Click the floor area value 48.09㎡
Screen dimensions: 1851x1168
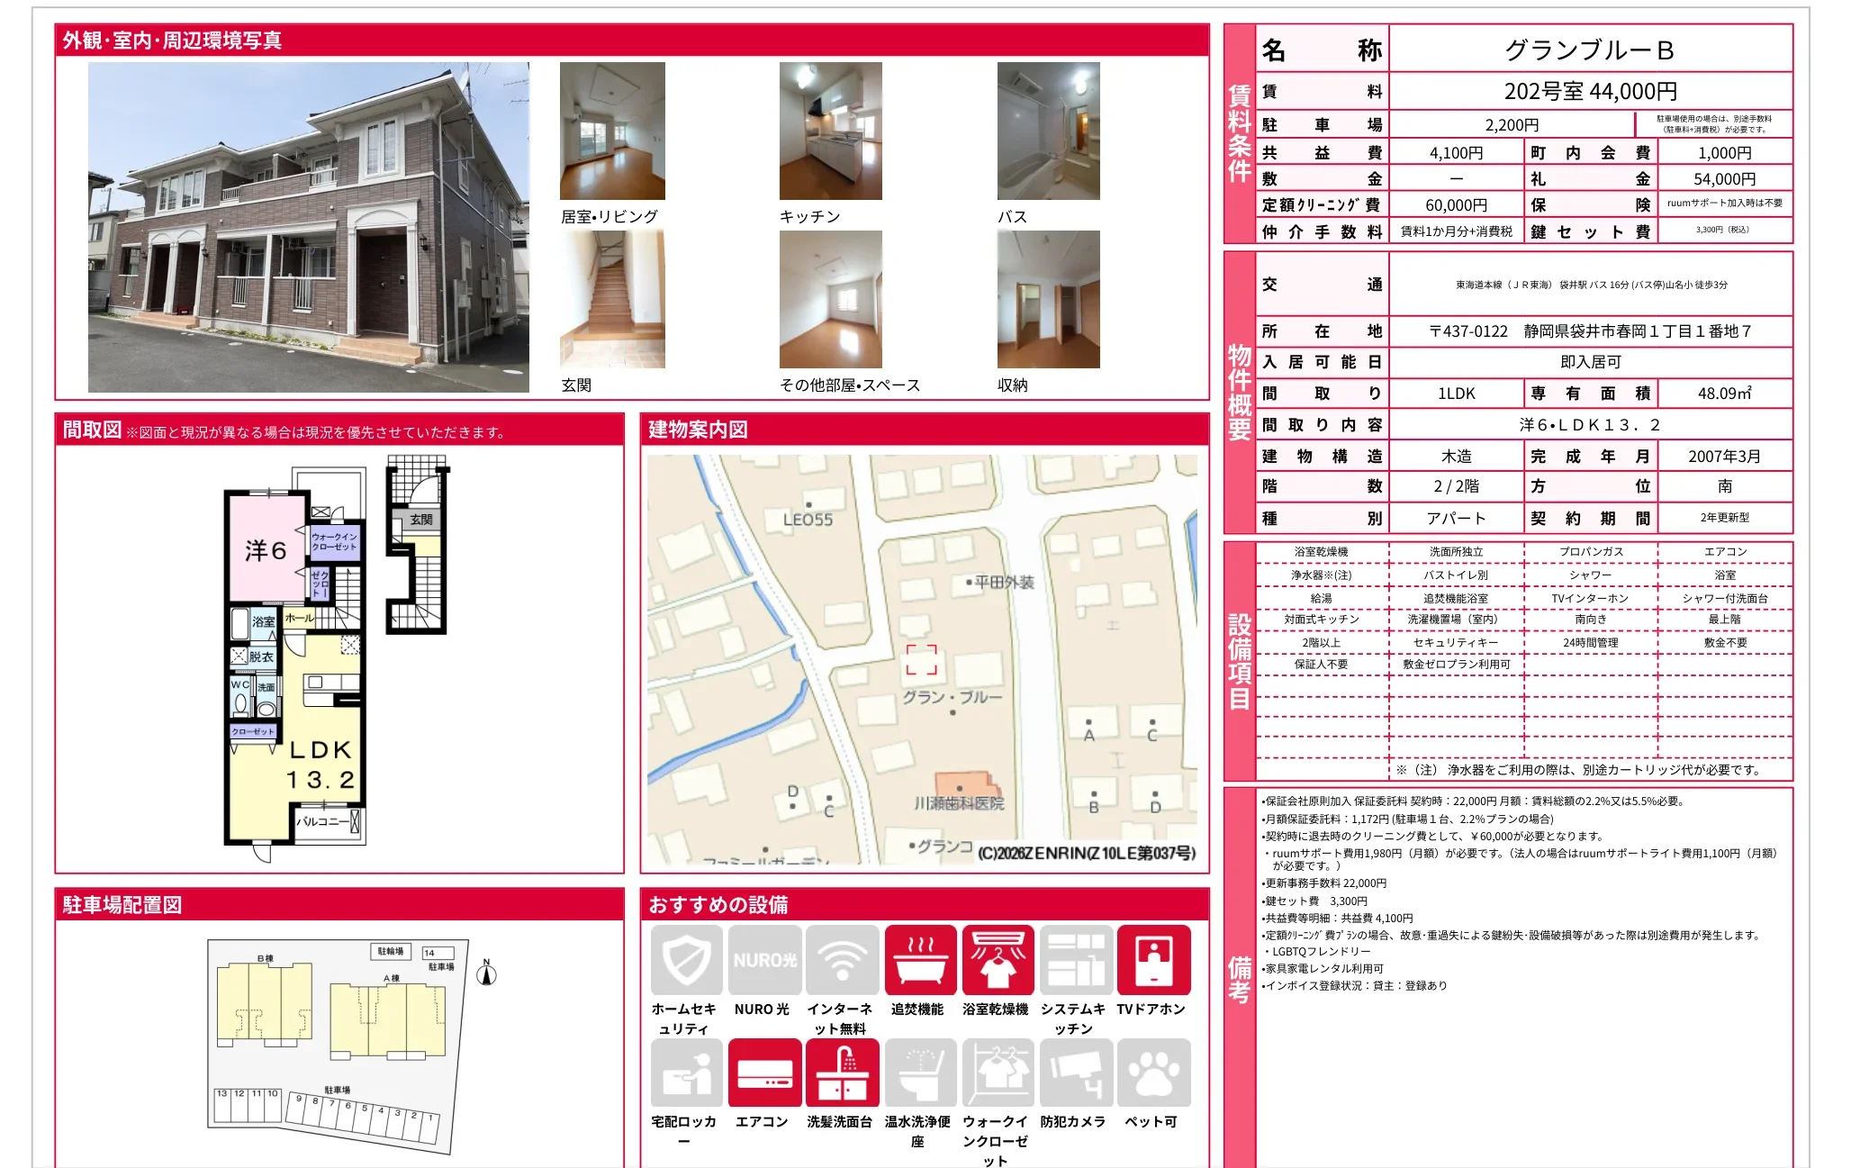click(x=1725, y=394)
